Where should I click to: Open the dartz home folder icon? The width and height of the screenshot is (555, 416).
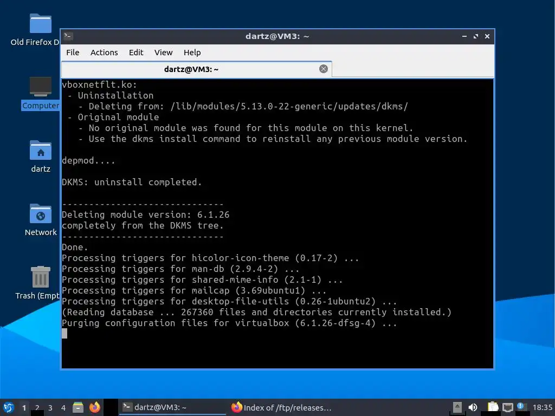(40, 157)
